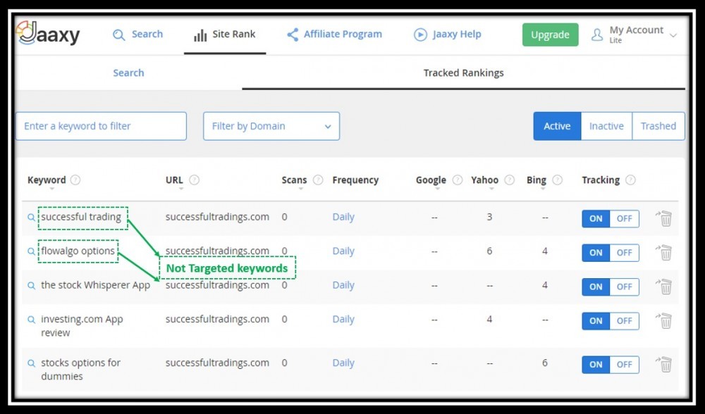The width and height of the screenshot is (705, 414).
Task: Click 'stocks options for dummies' keyword text
Action: 81,370
